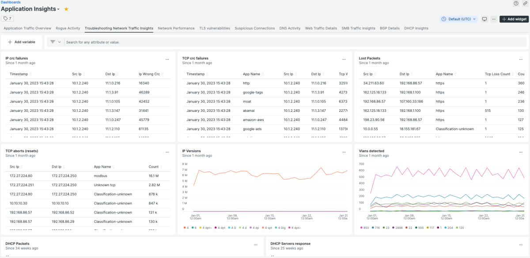Expand the Default (UTC) time picker

tap(459, 19)
